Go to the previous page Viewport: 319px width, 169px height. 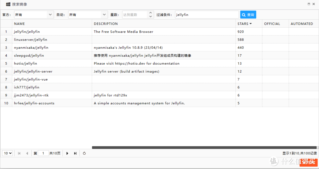pyautogui.click(x=27, y=153)
